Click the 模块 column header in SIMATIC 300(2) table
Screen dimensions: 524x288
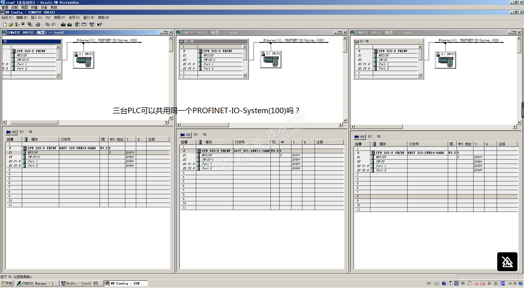point(215,142)
